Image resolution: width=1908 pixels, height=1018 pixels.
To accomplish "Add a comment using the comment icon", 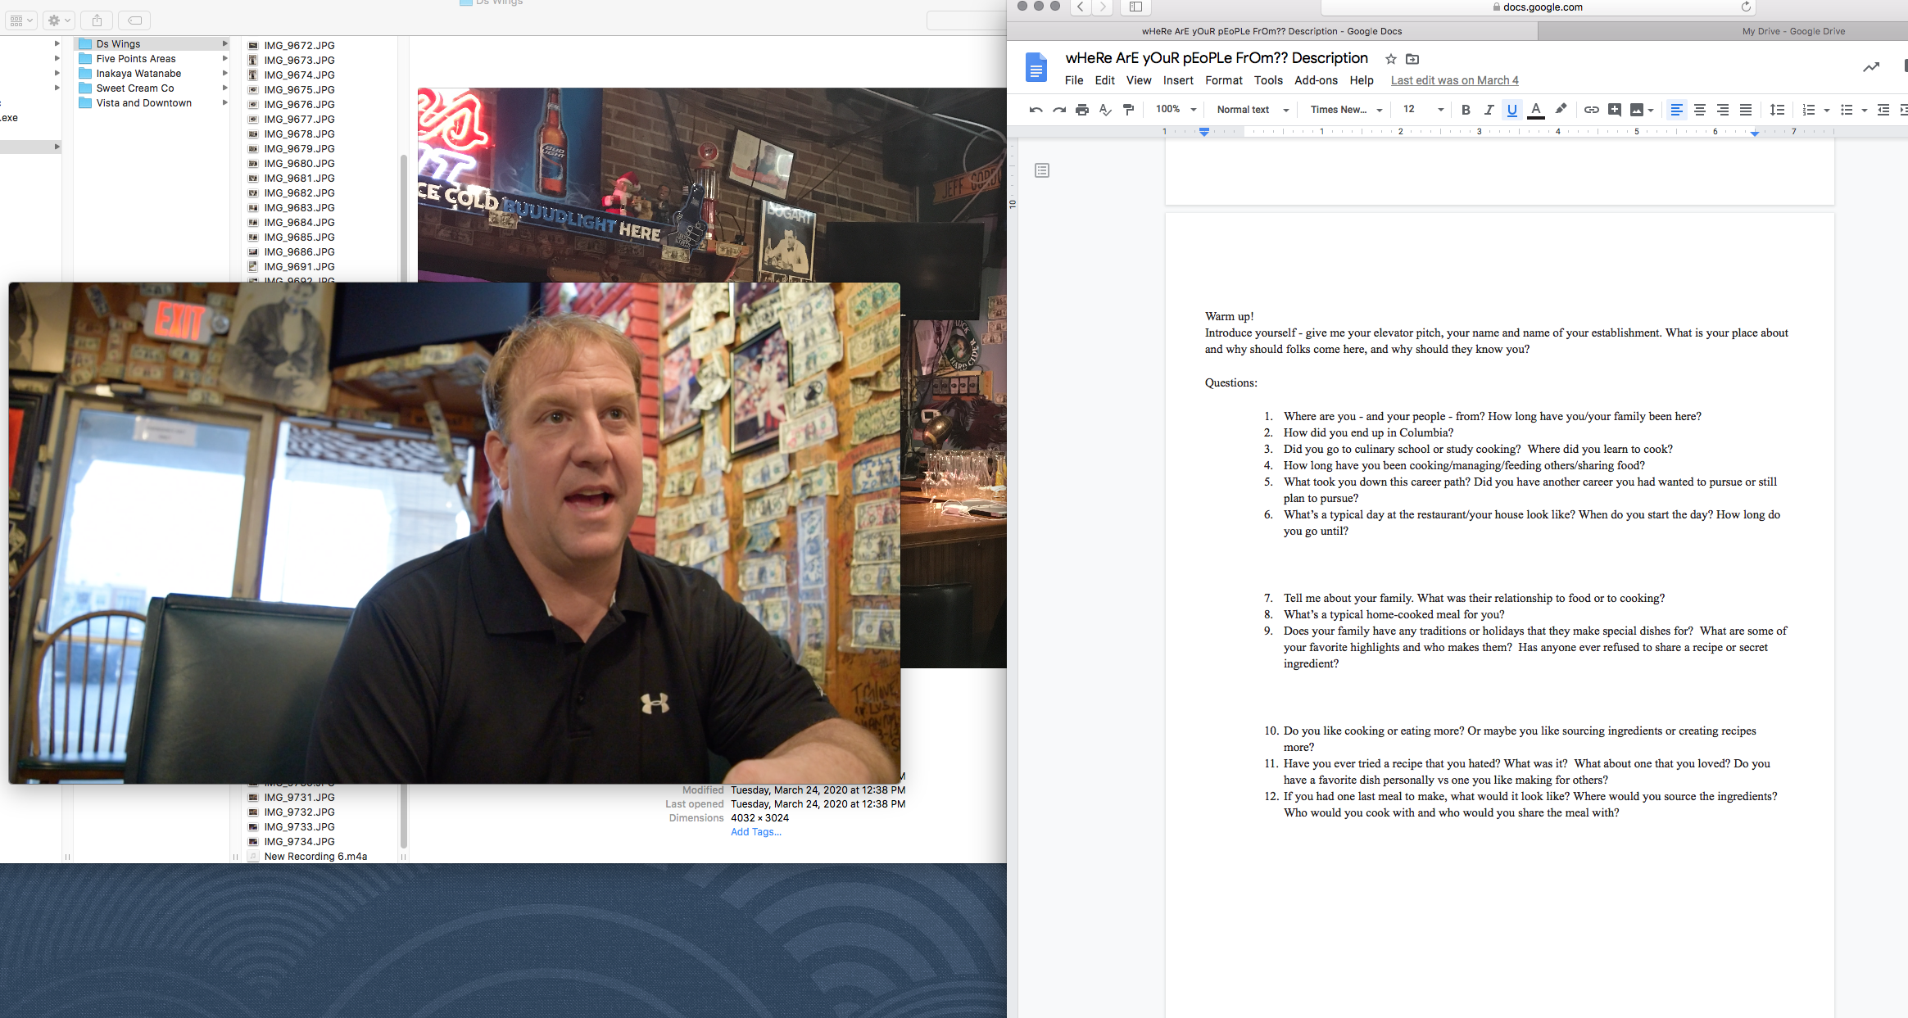I will 1614,110.
